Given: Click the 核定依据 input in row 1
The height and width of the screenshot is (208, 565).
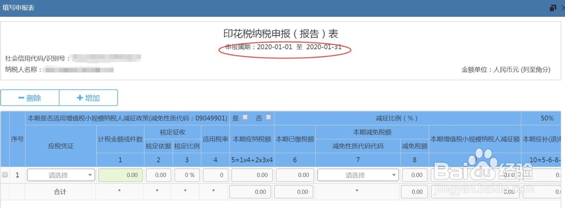Looking at the screenshot, I should click(x=158, y=175).
